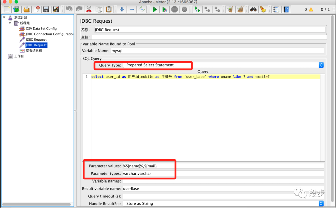Collapse the 测试计划 tree node
This screenshot has height=208, width=336.
4,17
